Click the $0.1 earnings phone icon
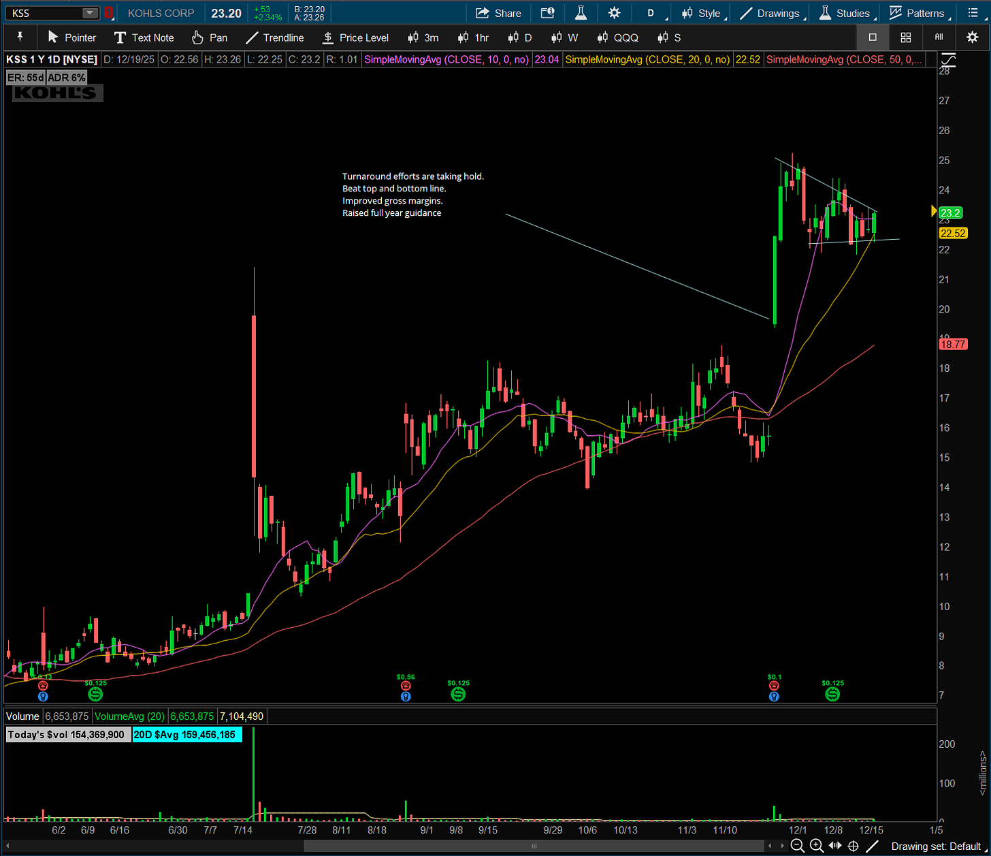This screenshot has height=856, width=991. pyautogui.click(x=774, y=686)
